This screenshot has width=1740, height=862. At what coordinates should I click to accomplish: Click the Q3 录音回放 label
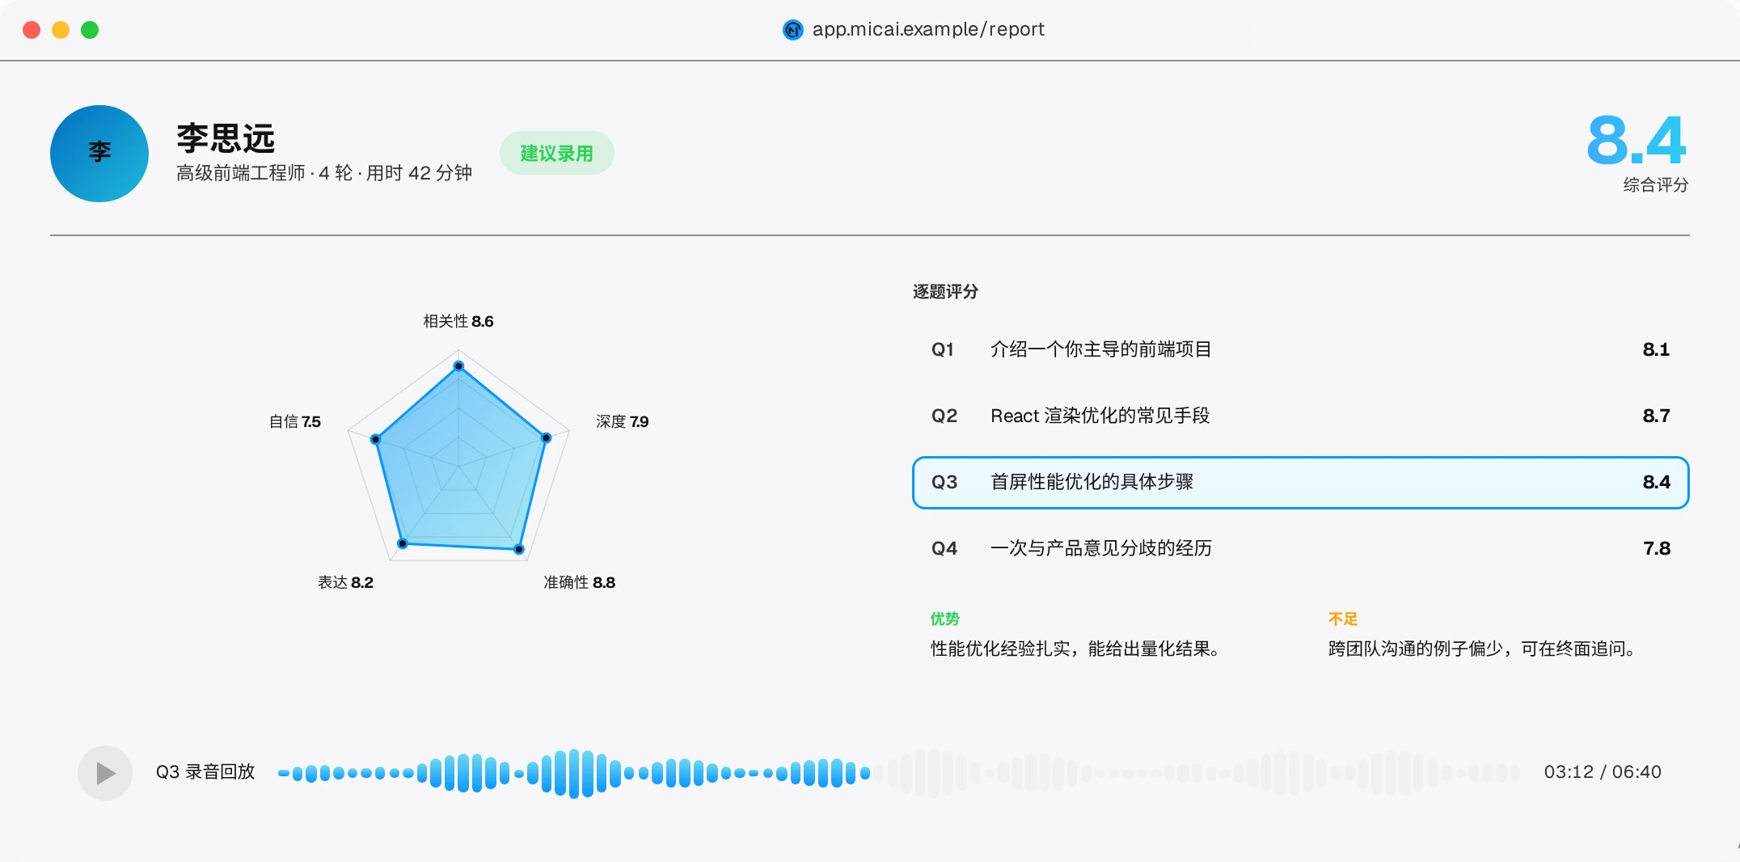click(205, 772)
